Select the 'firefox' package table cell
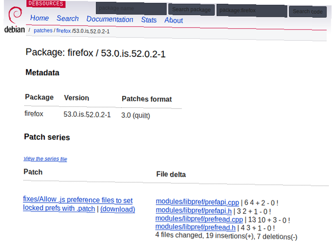The image size is (332, 250). (34, 114)
